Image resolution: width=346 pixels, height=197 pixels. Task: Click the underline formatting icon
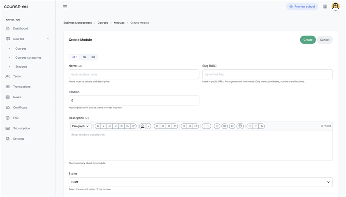point(110,126)
